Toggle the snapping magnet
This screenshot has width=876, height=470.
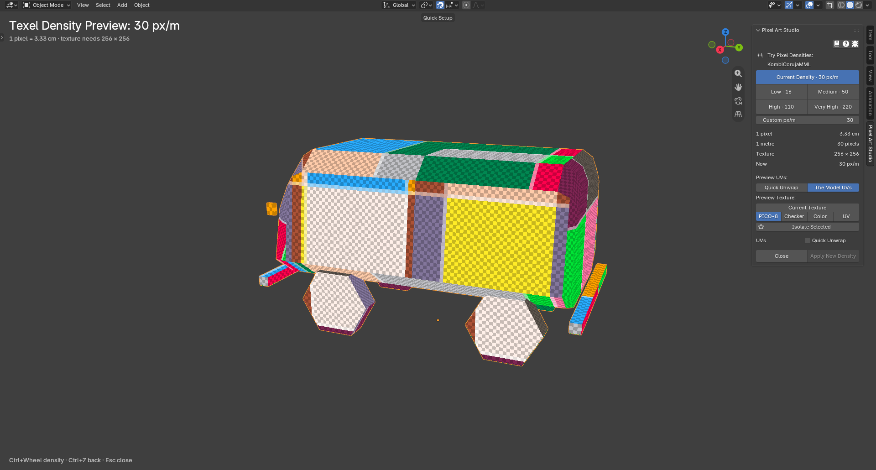point(440,5)
